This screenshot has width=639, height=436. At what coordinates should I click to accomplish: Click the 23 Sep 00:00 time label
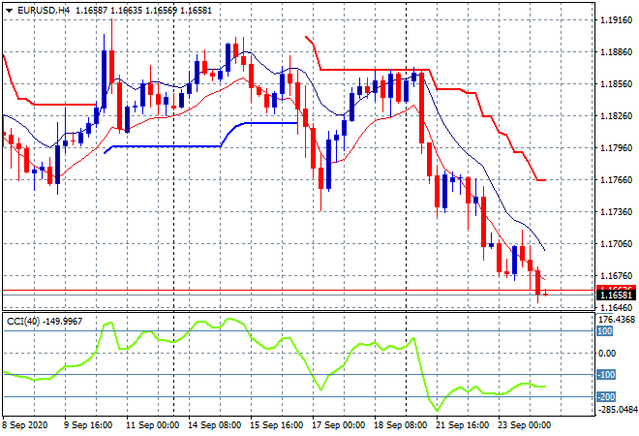click(524, 425)
